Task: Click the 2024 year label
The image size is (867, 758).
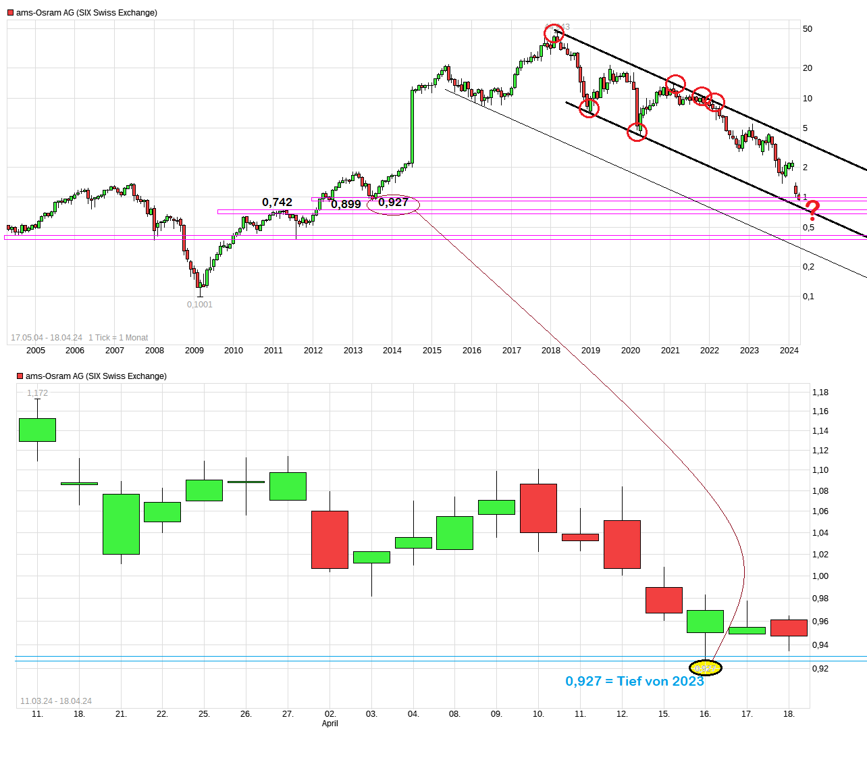Action: coord(789,351)
